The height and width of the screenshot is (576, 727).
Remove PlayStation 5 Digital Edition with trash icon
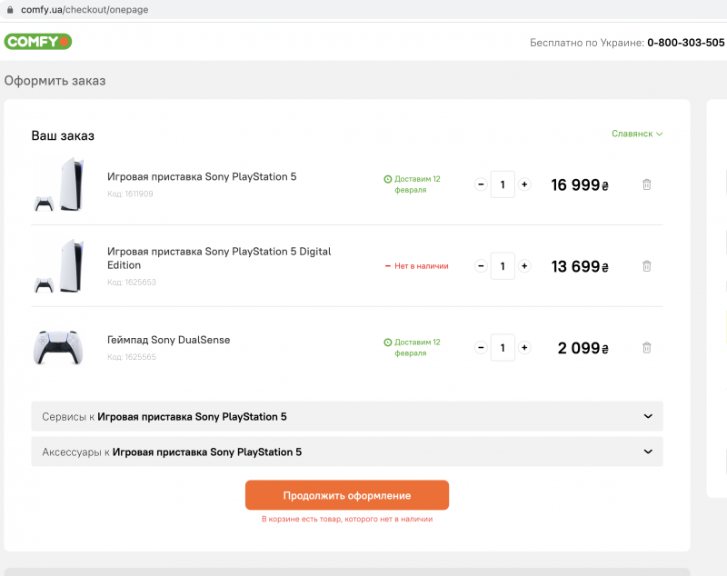coord(647,266)
